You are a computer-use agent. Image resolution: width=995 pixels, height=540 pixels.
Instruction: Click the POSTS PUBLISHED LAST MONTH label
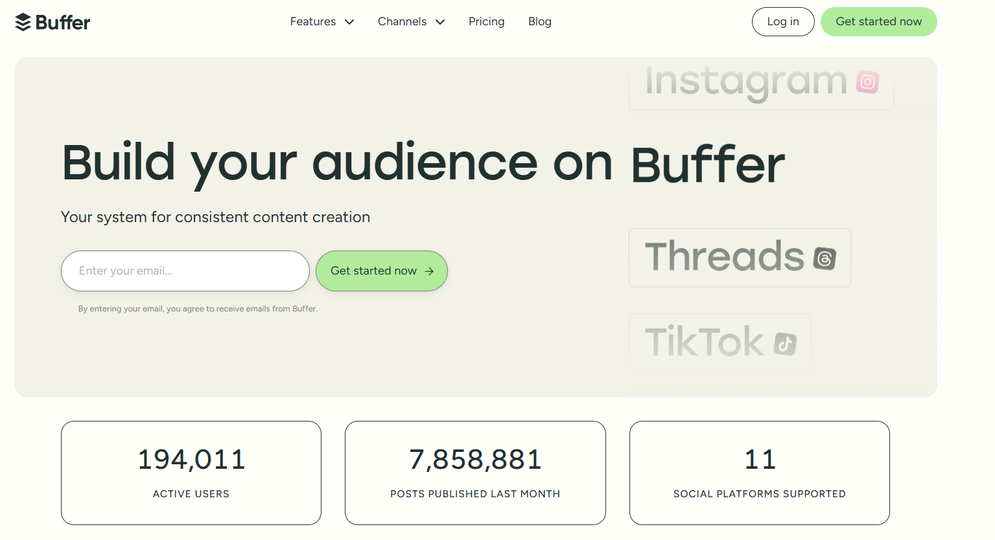(x=475, y=494)
